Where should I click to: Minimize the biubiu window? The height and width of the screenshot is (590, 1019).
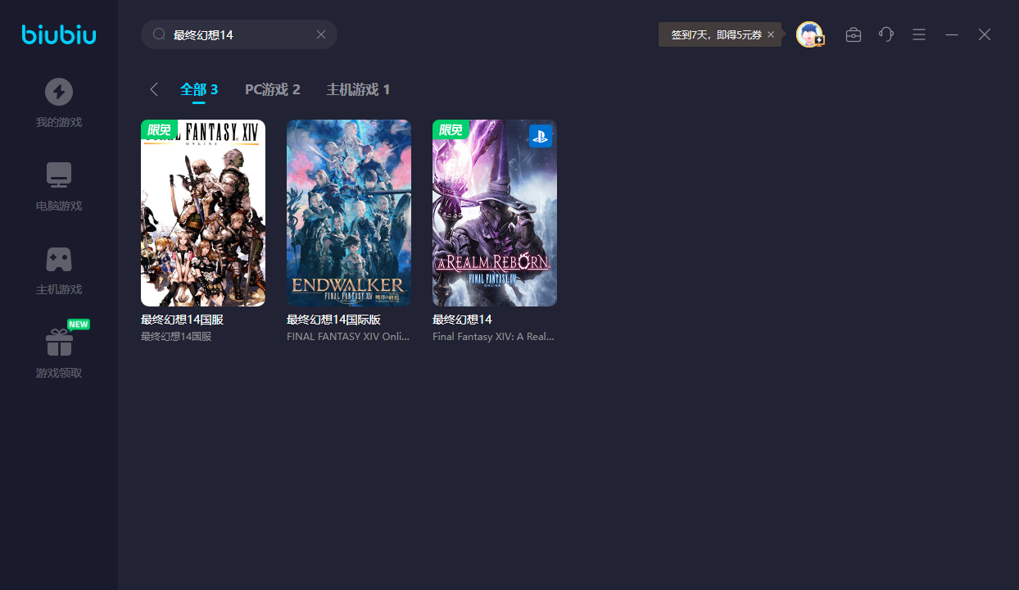click(952, 34)
